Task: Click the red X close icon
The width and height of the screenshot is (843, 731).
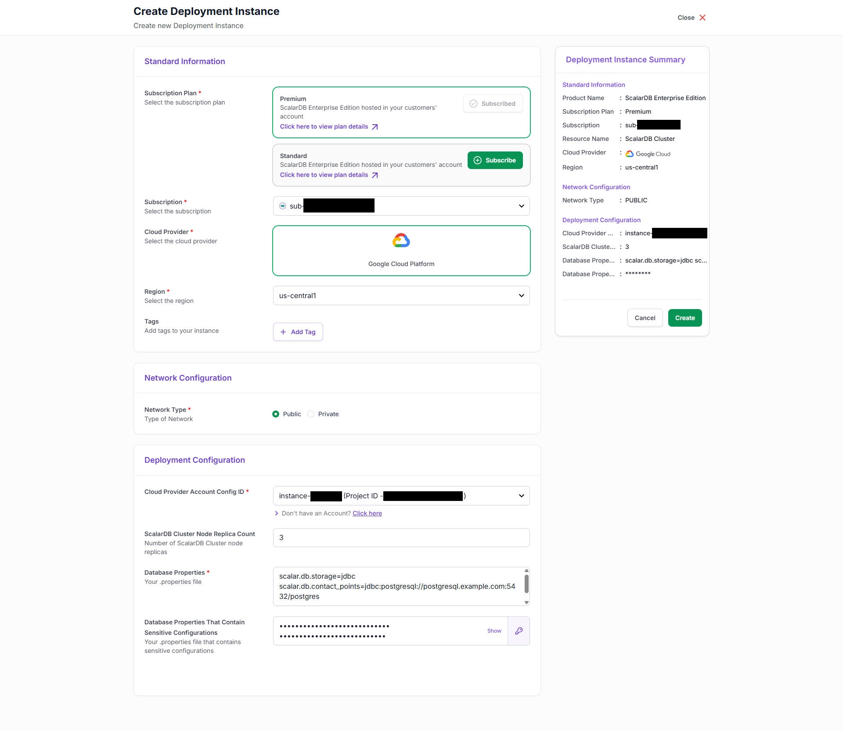Action: (702, 18)
